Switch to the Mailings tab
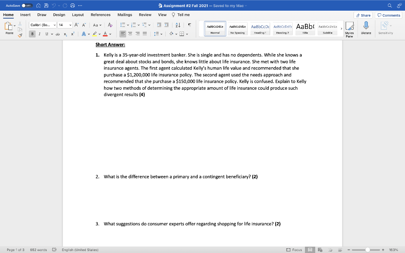This screenshot has width=405, height=253. [x=125, y=15]
